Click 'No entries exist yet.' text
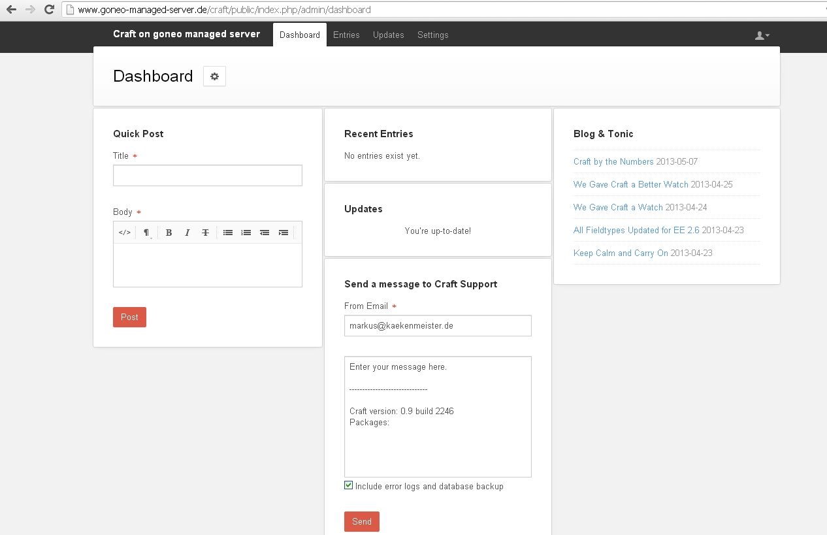Image resolution: width=827 pixels, height=535 pixels. click(382, 156)
